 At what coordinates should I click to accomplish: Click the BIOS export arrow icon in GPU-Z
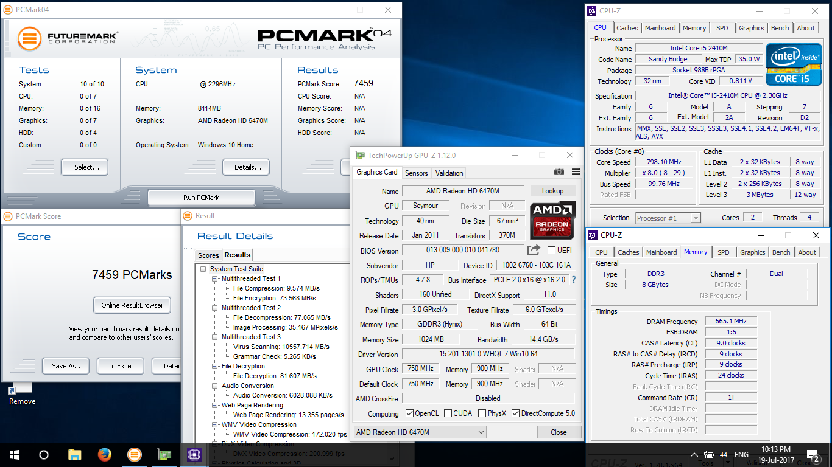[534, 250]
